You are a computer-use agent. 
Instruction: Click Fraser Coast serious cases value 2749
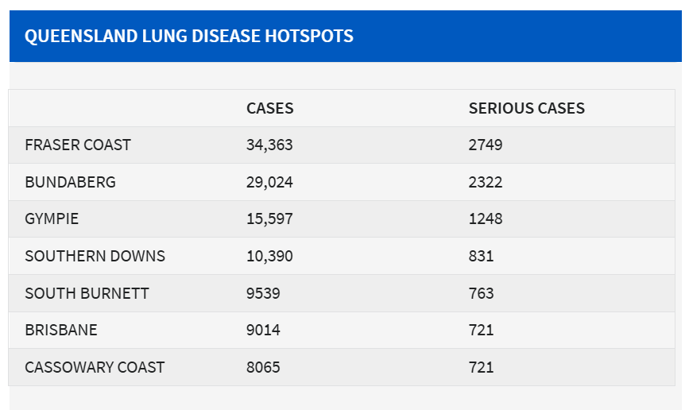coord(485,145)
